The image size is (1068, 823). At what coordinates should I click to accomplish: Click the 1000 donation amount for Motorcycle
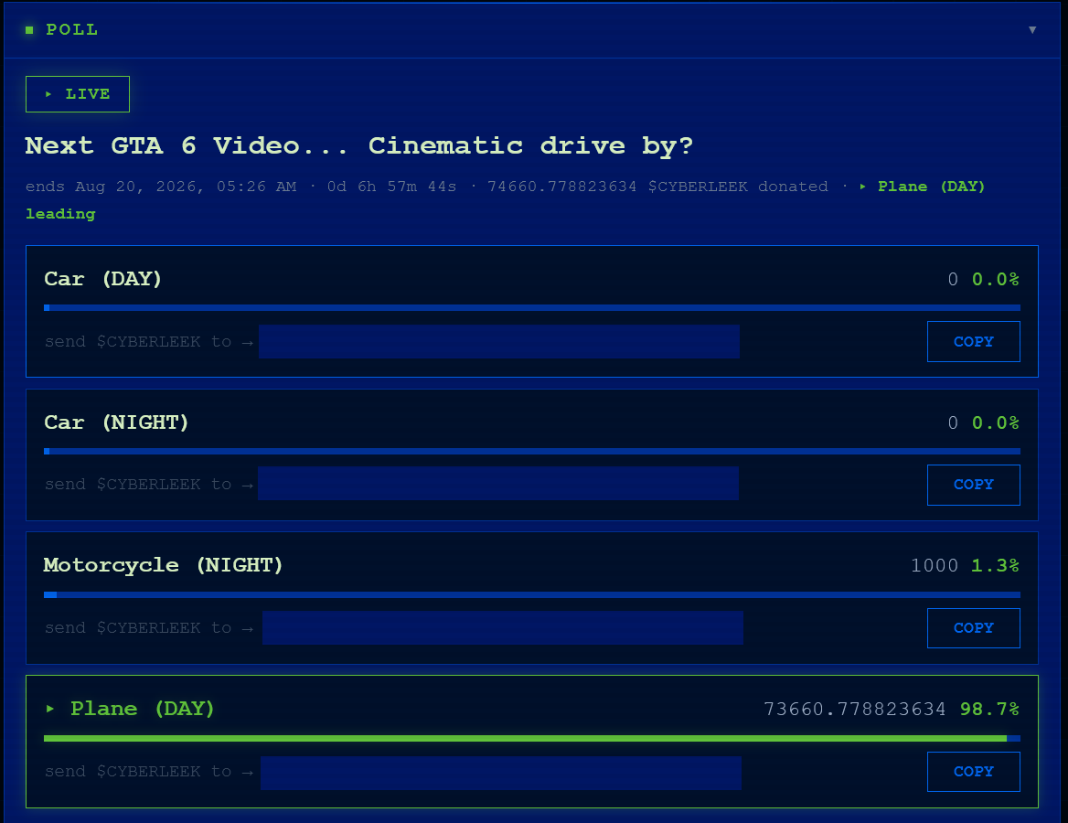pyautogui.click(x=934, y=565)
